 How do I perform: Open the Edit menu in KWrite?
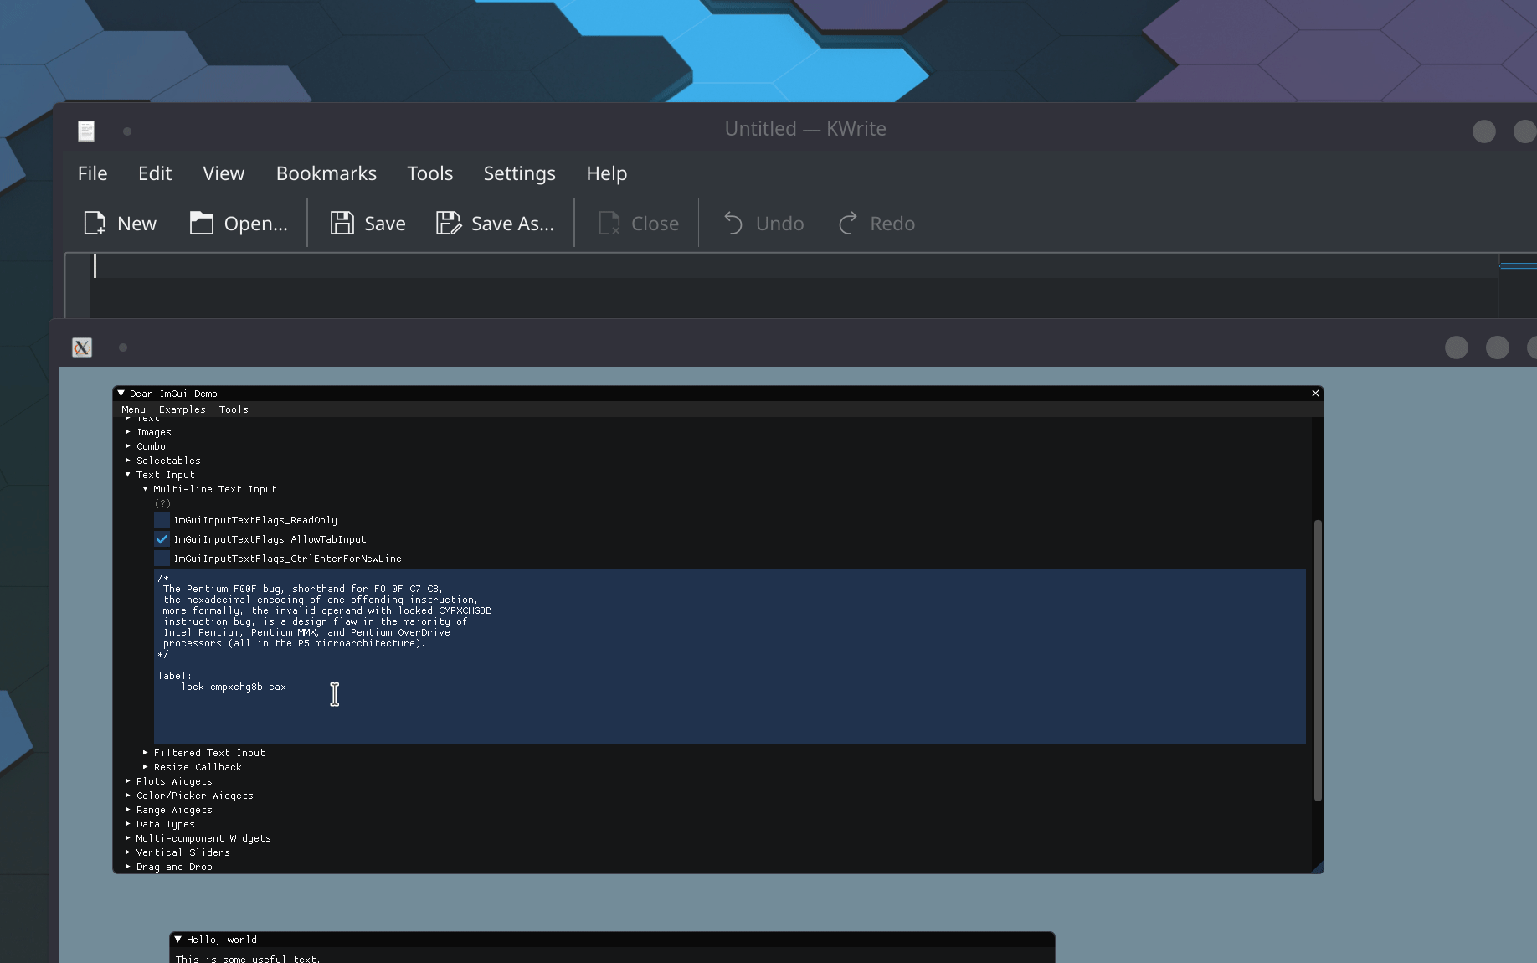(155, 173)
